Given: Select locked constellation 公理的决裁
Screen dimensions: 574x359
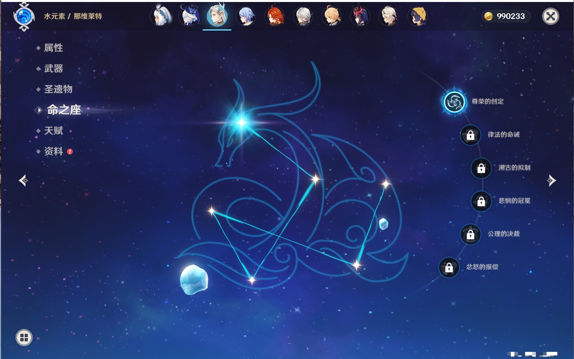Looking at the screenshot, I should (x=470, y=234).
